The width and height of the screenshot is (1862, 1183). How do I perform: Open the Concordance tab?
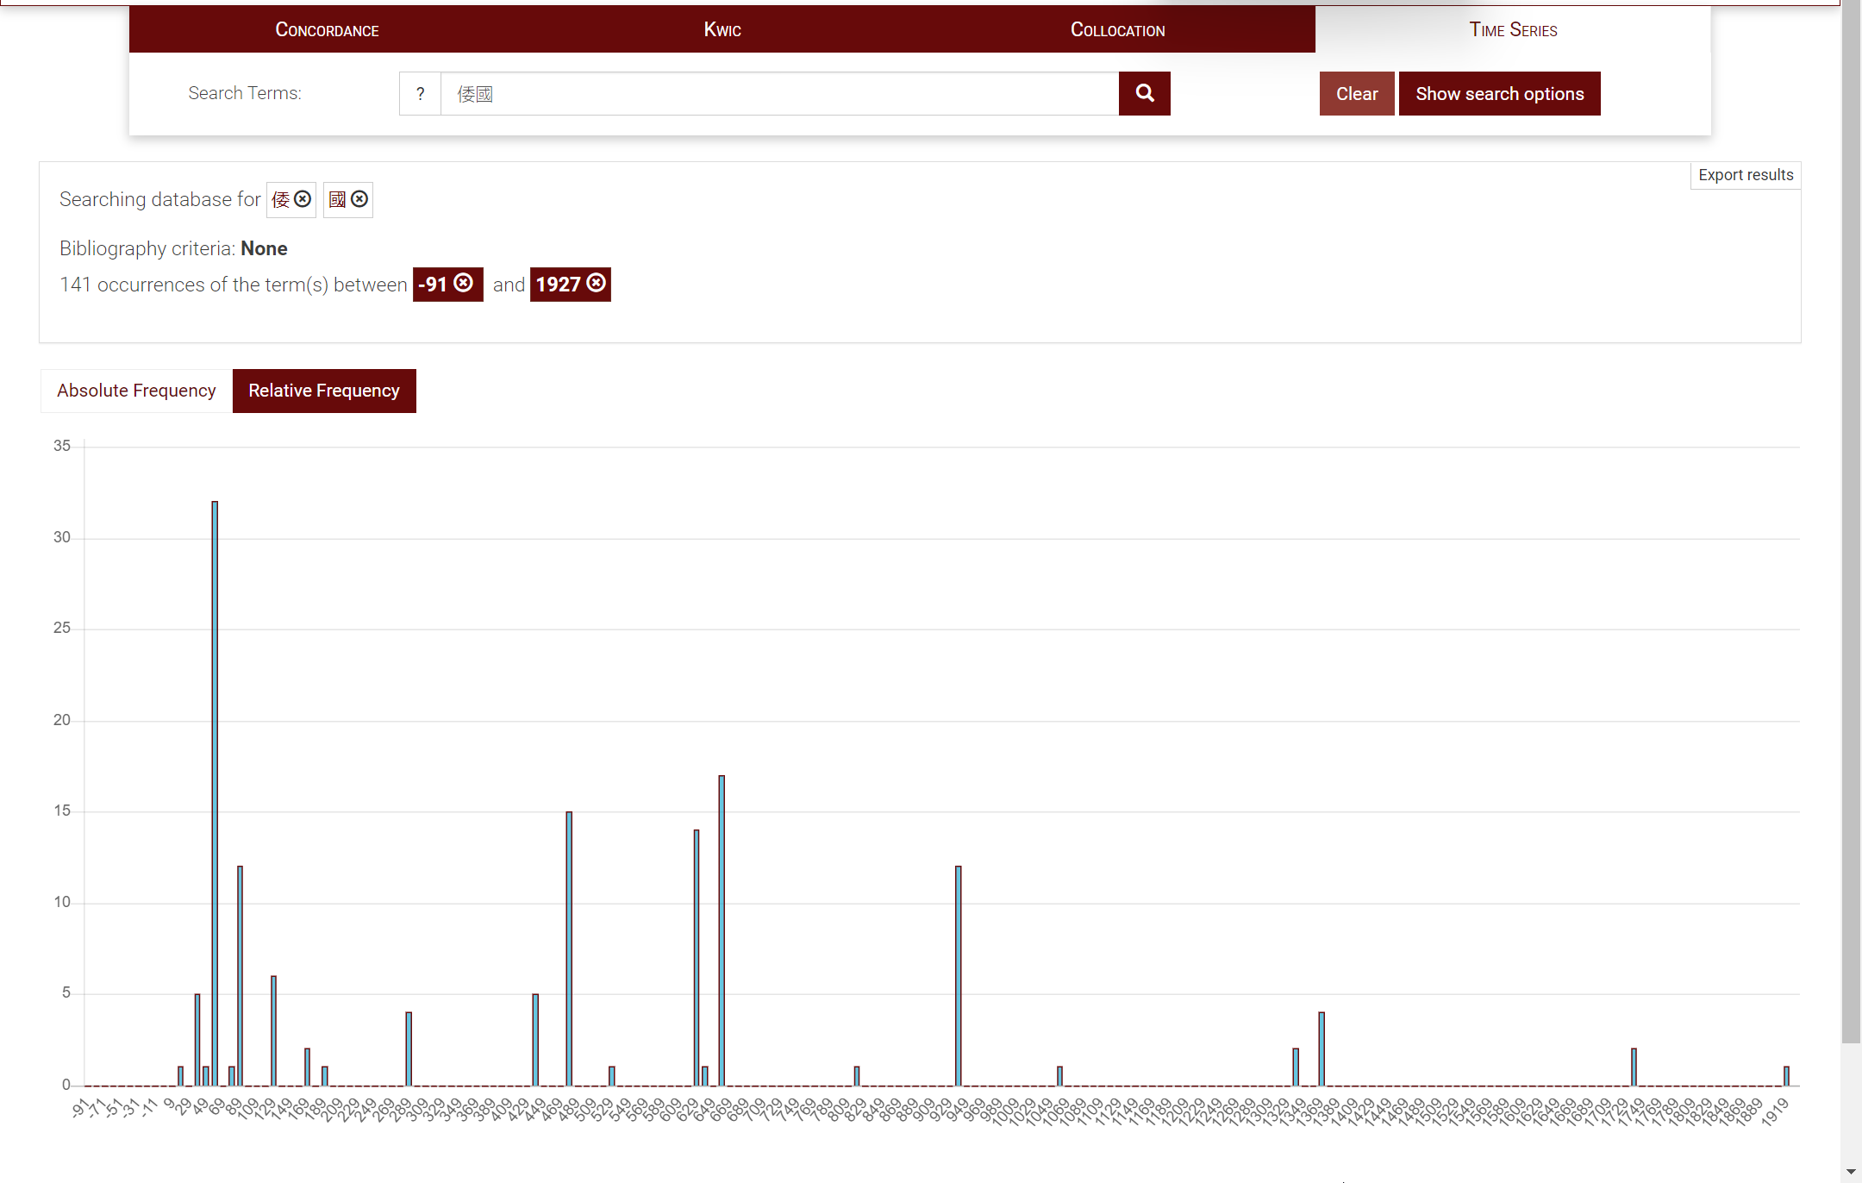click(x=327, y=29)
